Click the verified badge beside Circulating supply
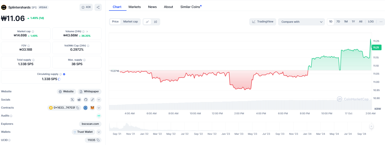The image size is (385, 145). tap(64, 74)
